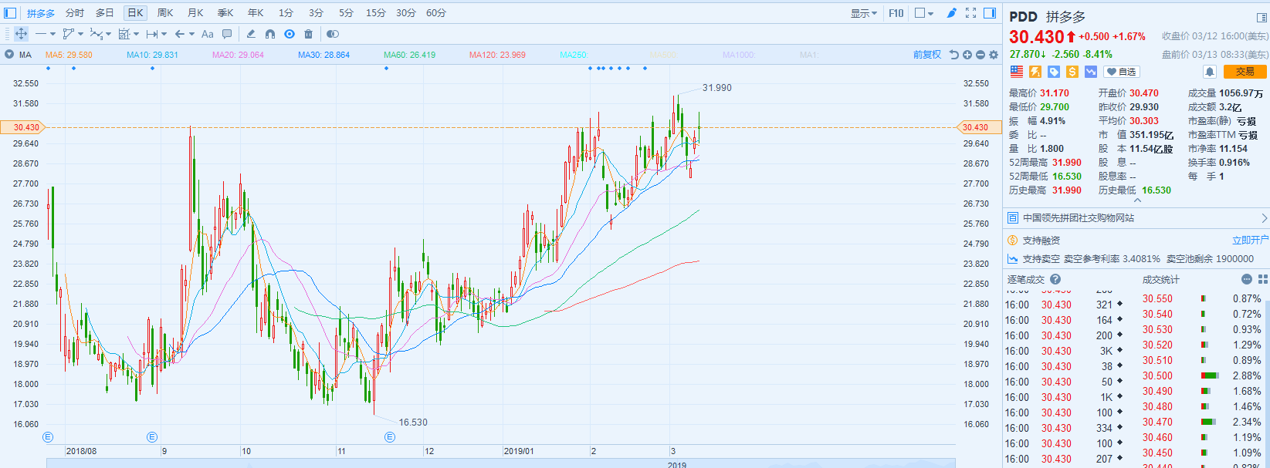Collapse the quote details up chevron
This screenshot has width=1270, height=468.
click(x=1137, y=200)
